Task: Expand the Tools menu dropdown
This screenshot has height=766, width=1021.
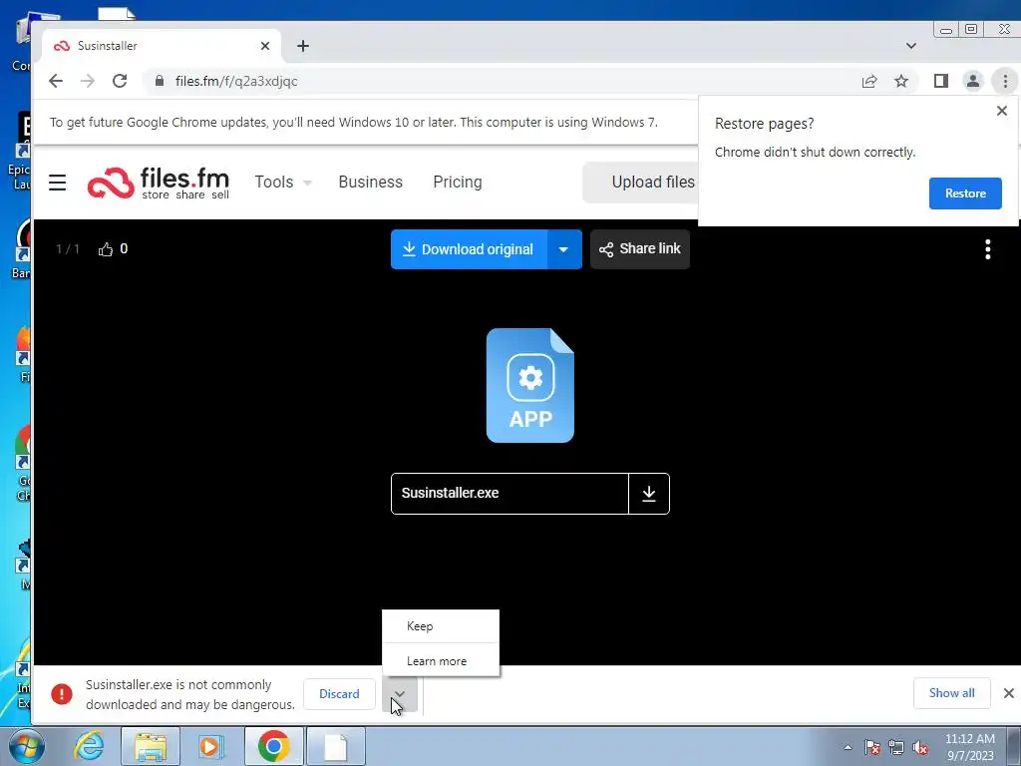Action: point(307,183)
